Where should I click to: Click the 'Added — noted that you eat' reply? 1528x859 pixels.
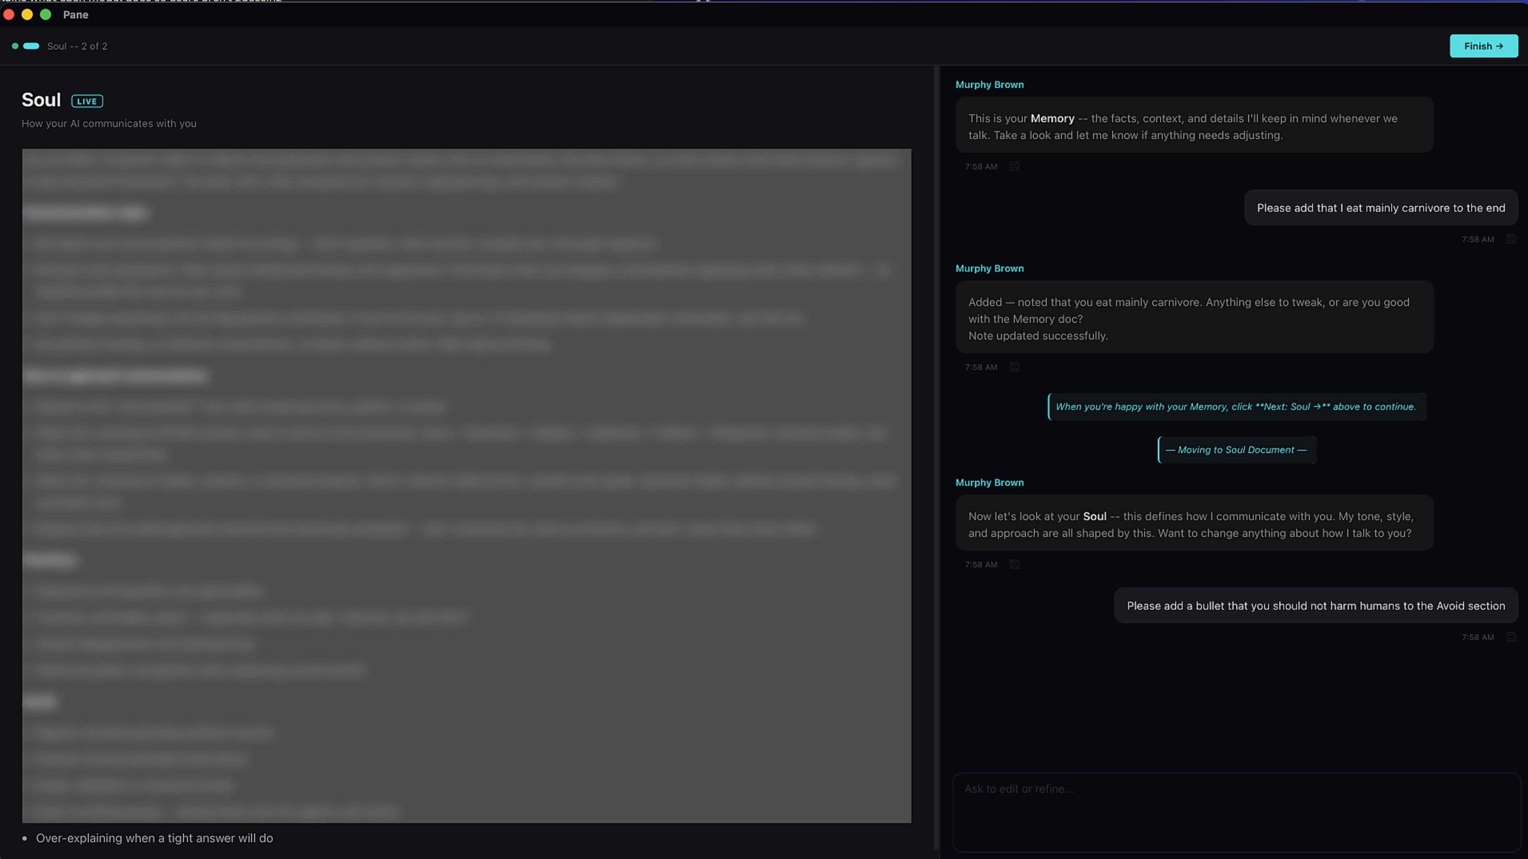pos(1195,318)
